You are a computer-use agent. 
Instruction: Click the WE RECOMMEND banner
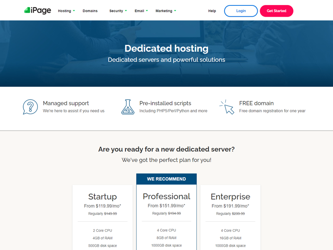(166, 179)
